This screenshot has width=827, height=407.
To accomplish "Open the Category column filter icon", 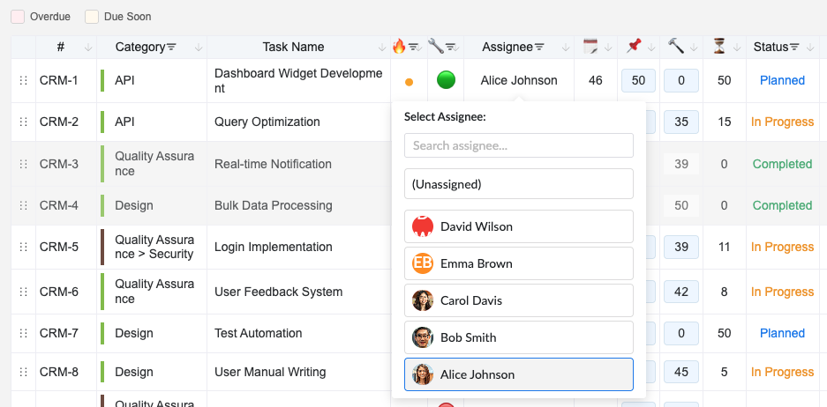I will [x=171, y=48].
